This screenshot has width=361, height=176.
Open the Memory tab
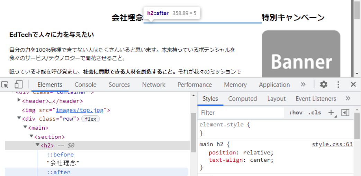[235, 85]
